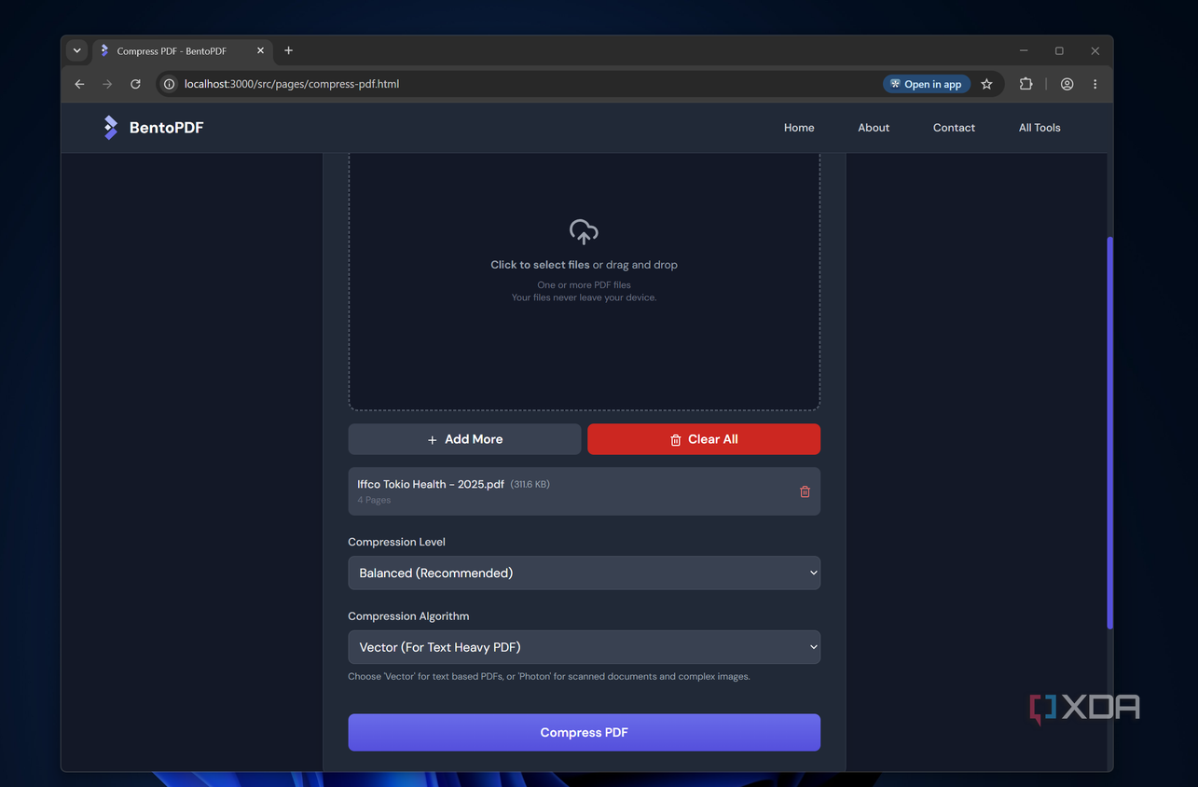
Task: Click the BentoPDF brand name
Action: 166,128
